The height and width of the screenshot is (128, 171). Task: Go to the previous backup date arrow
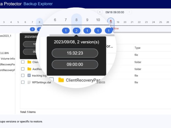pos(100,12)
